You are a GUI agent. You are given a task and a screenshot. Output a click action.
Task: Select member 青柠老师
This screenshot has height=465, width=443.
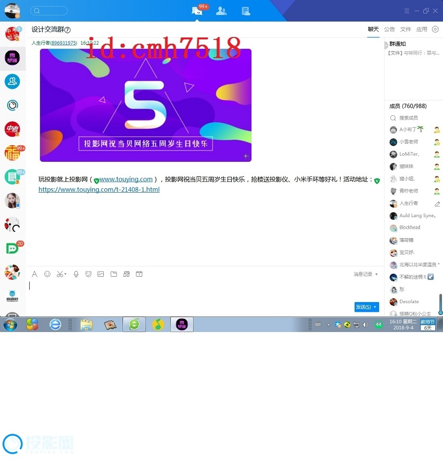tap(415, 191)
